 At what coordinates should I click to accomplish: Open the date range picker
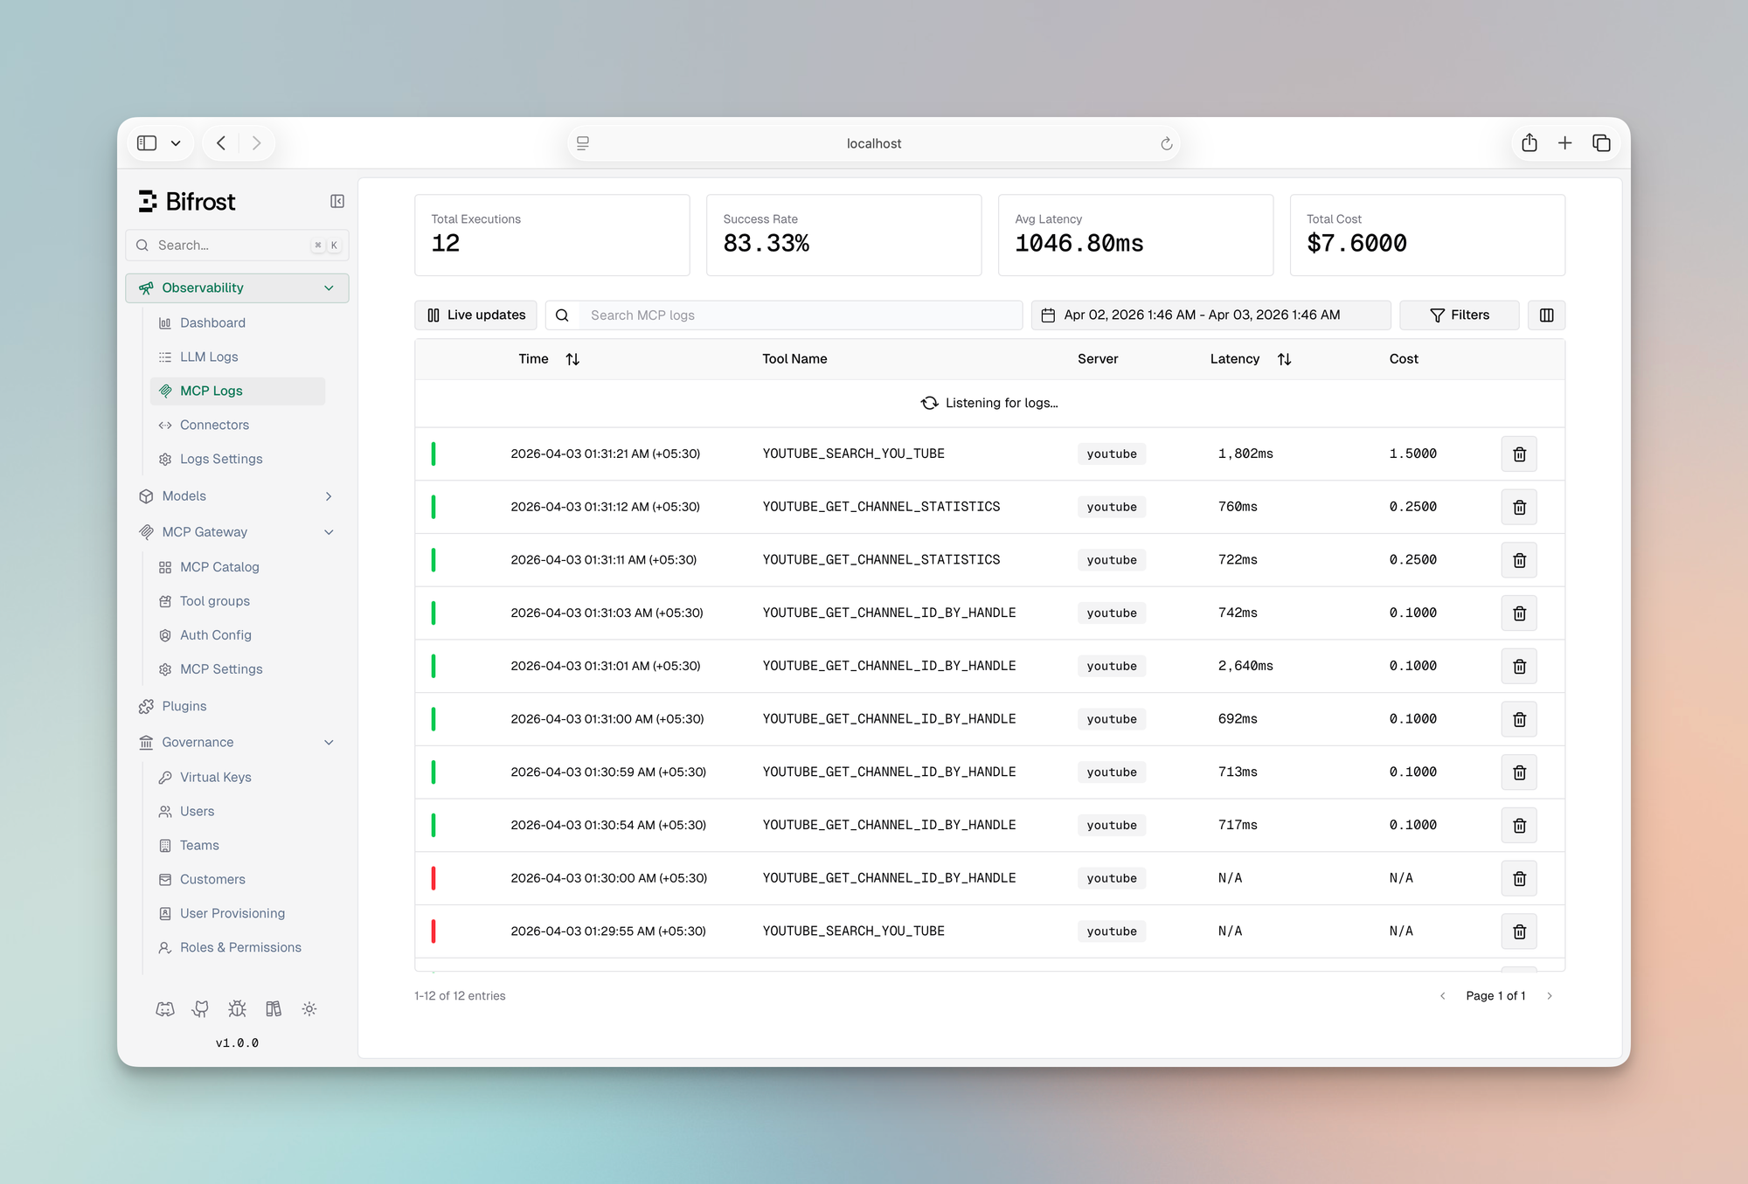click(1210, 315)
